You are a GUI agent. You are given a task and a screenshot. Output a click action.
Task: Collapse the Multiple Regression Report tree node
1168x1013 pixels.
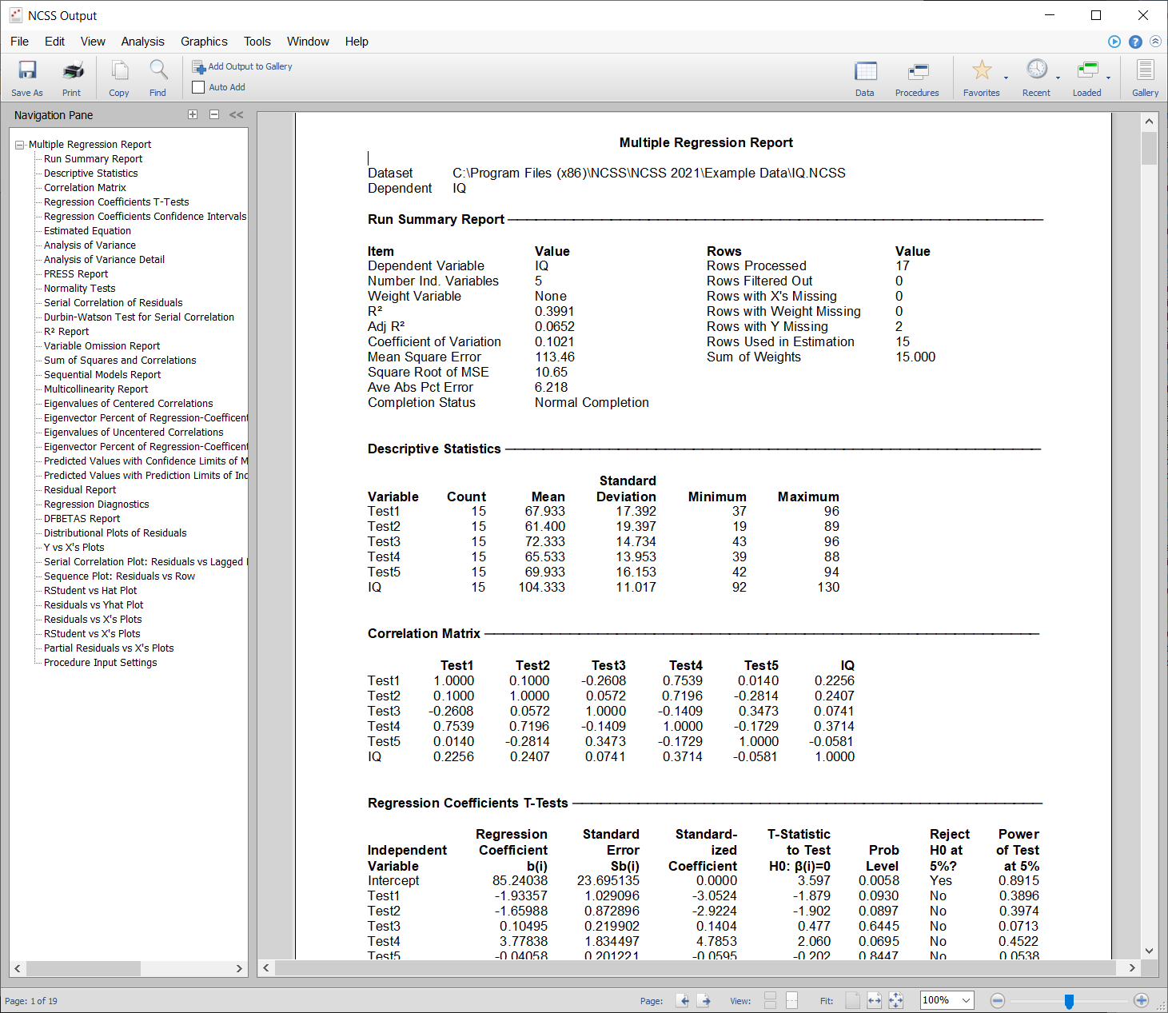coord(18,144)
